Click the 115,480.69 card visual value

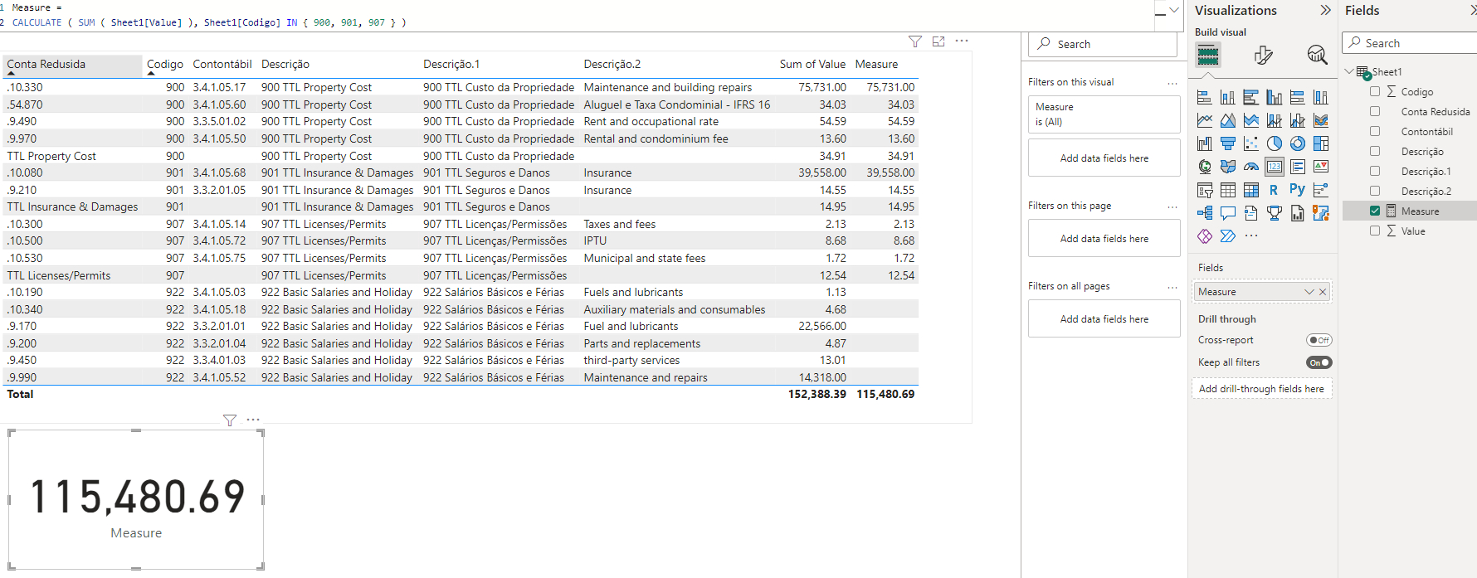coord(137,498)
